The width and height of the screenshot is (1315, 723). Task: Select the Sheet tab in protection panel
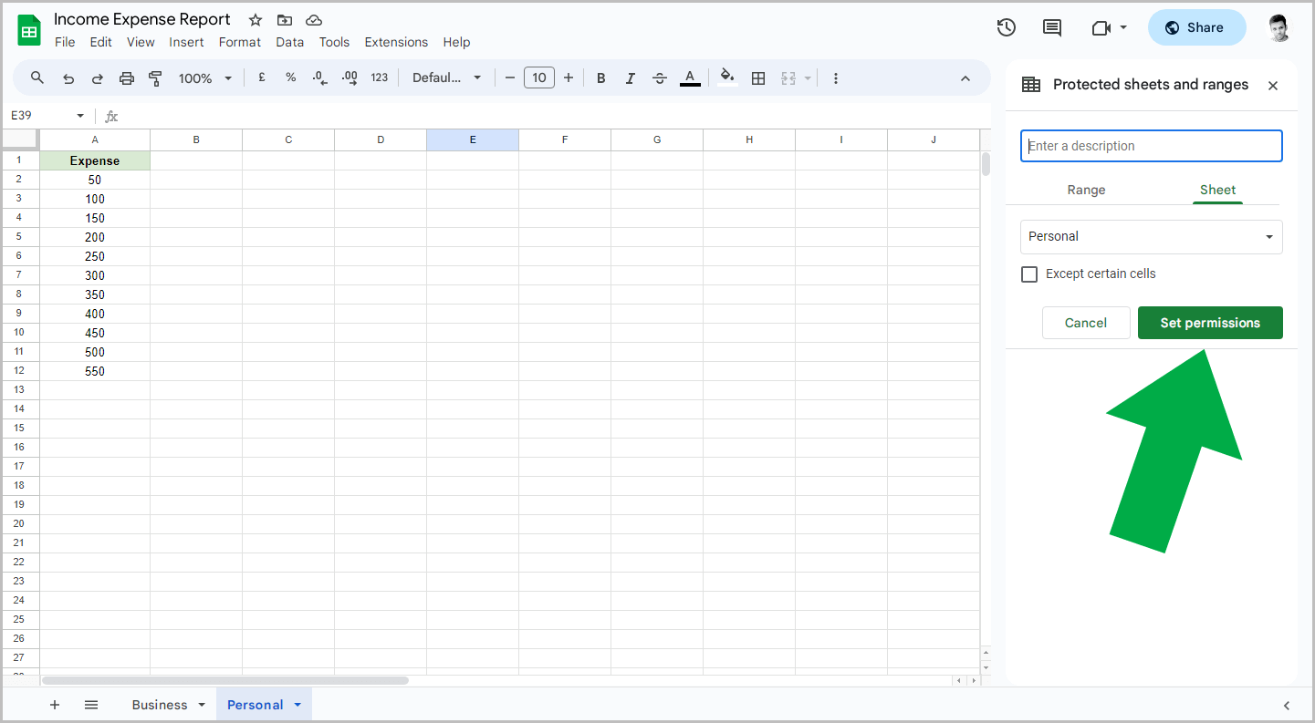(1217, 190)
